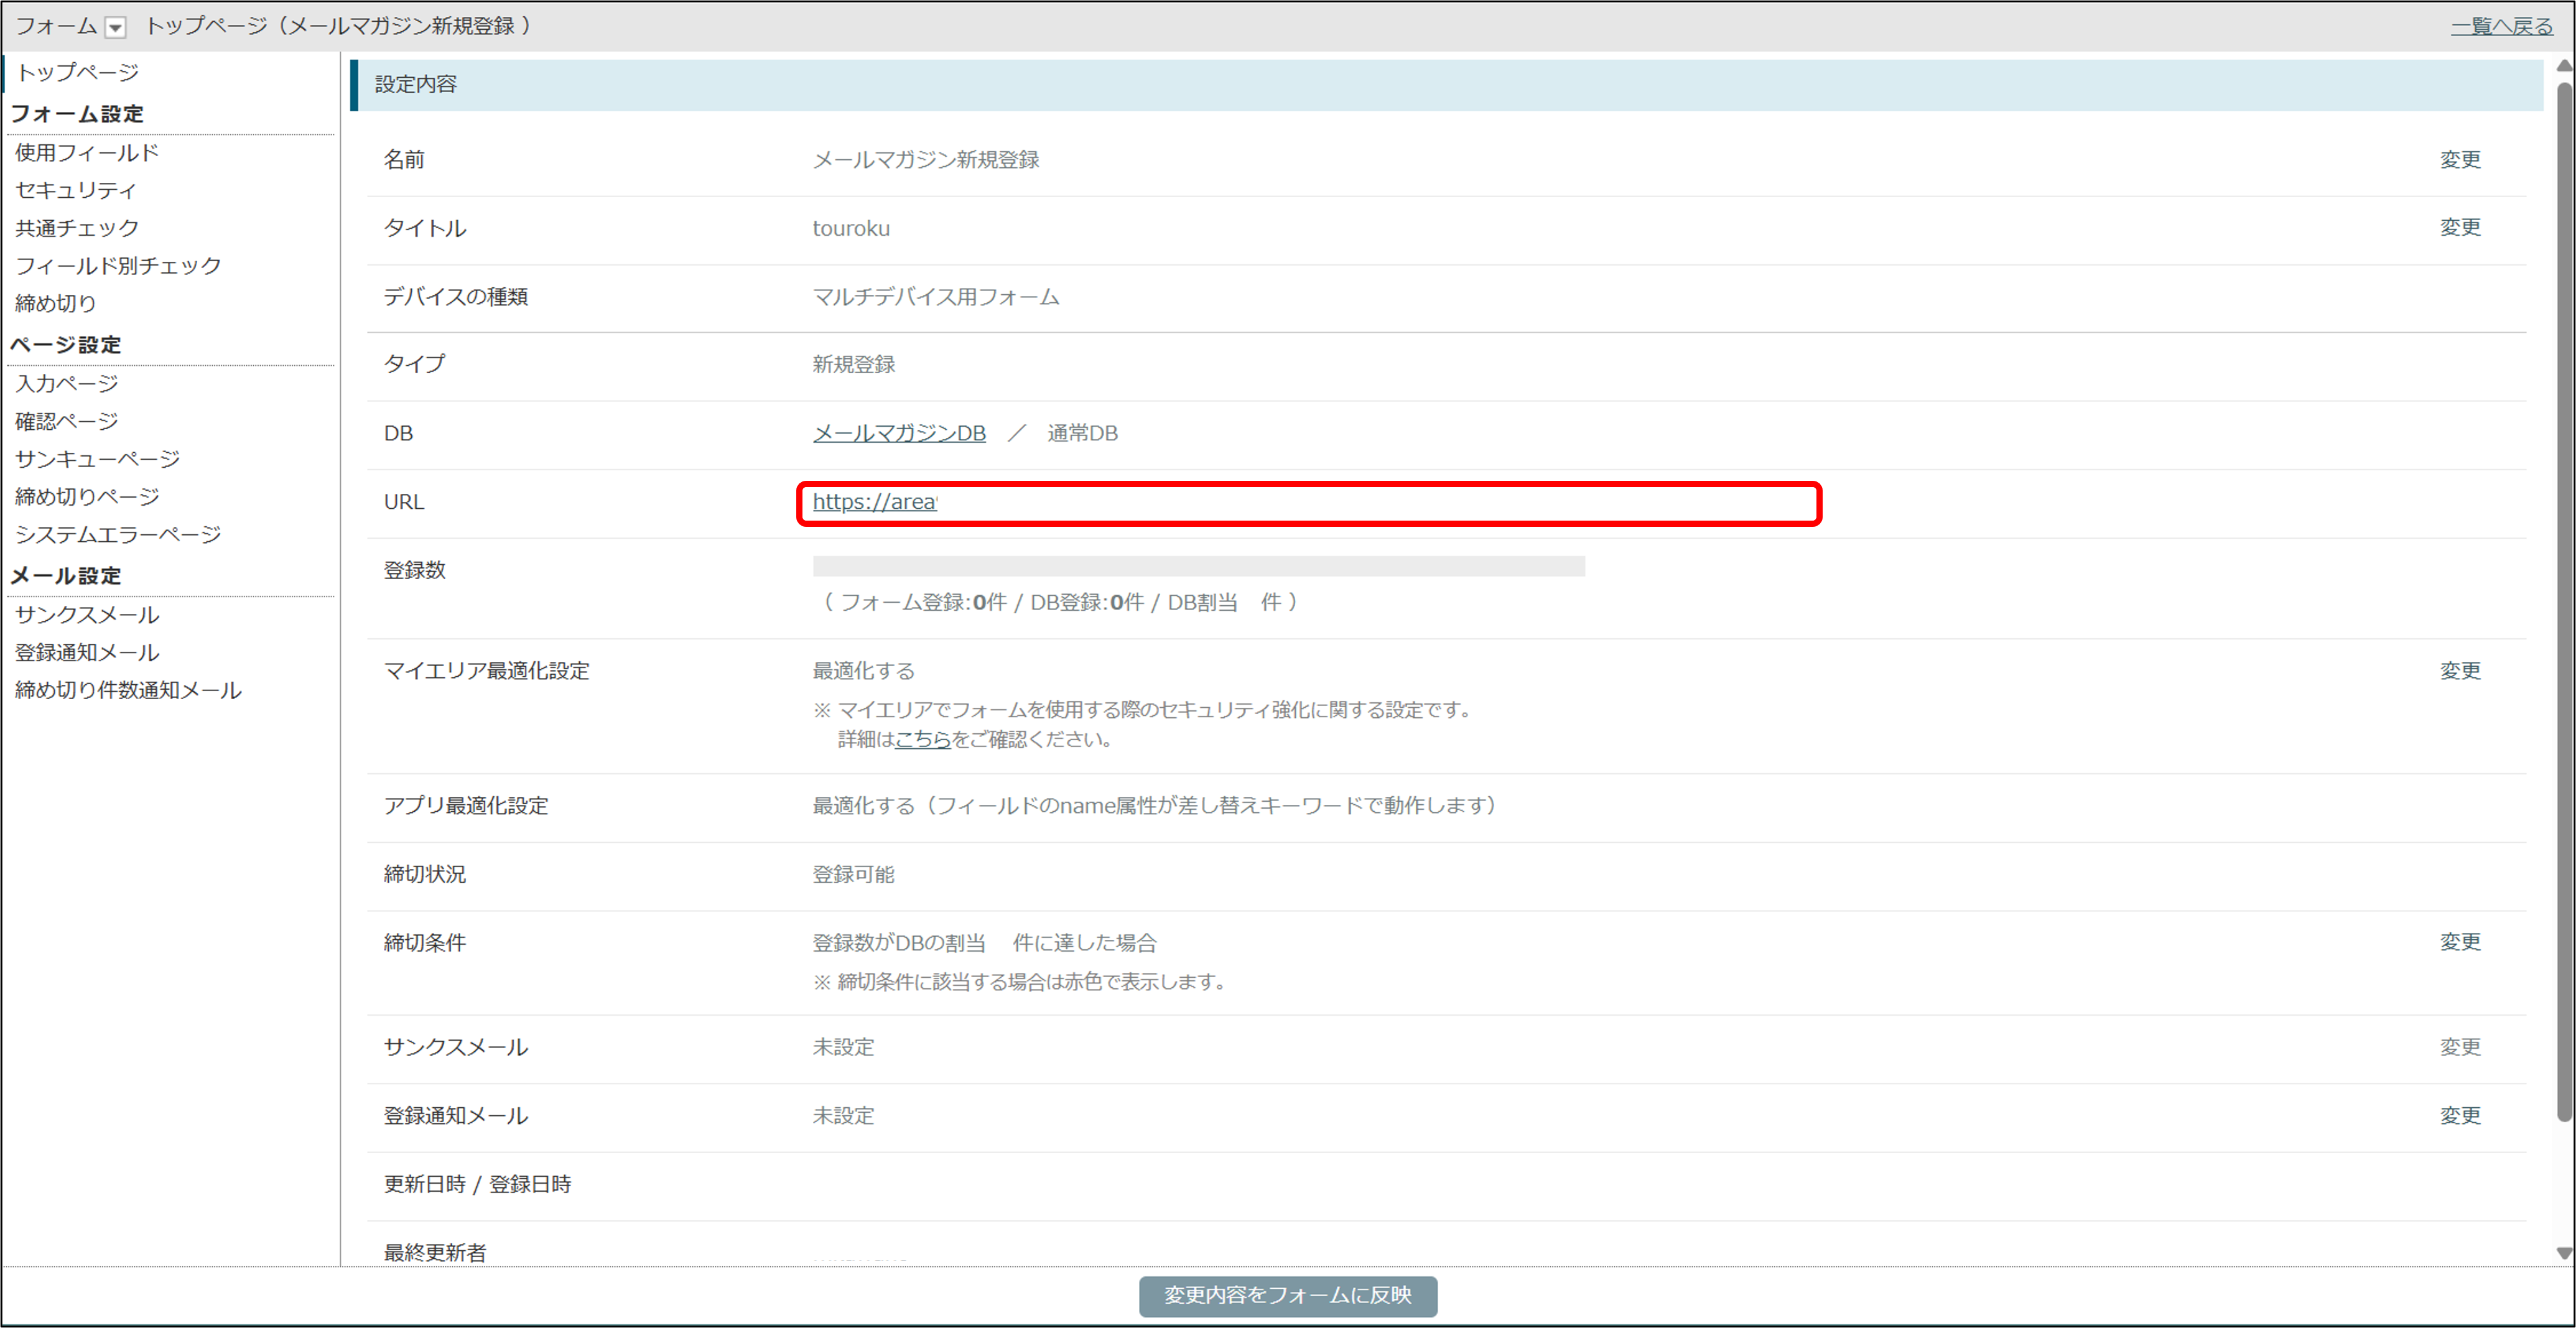Viewport: 2576px width, 1328px height.
Task: Open 使用フィールド in the sidebar
Action: click(x=87, y=152)
